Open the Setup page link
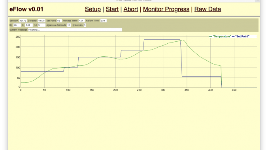268x150 pixels. tap(93, 9)
